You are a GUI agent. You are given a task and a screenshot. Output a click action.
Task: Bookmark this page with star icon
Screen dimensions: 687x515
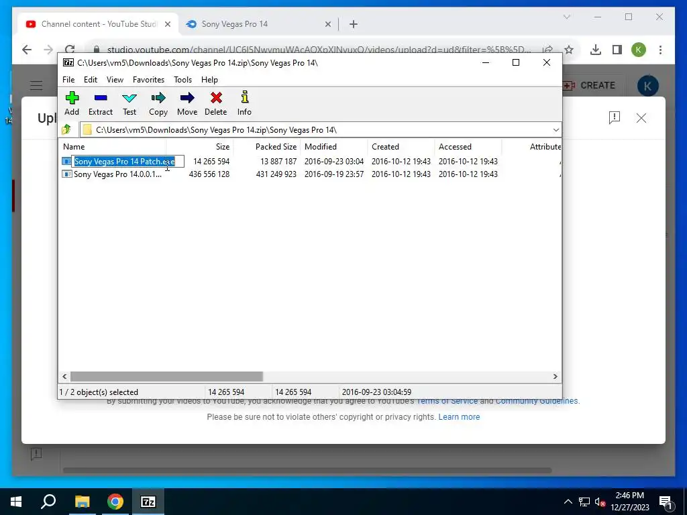[569, 50]
